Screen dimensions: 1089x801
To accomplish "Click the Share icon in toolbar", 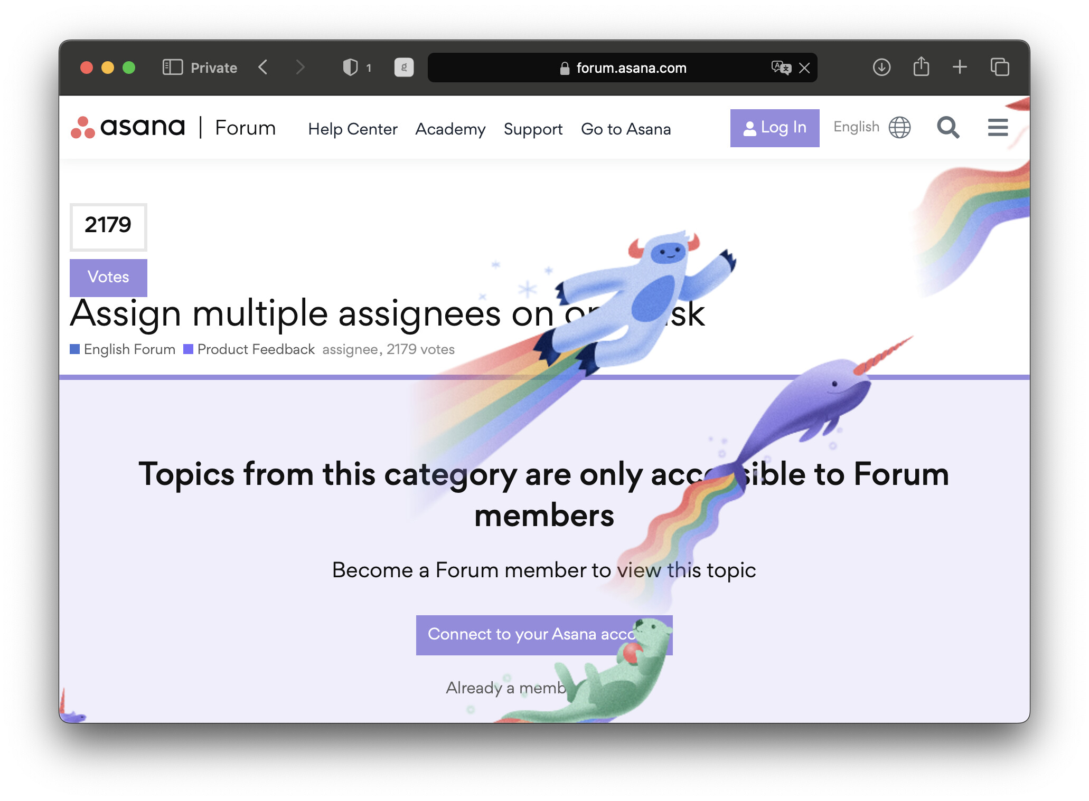I will (921, 68).
